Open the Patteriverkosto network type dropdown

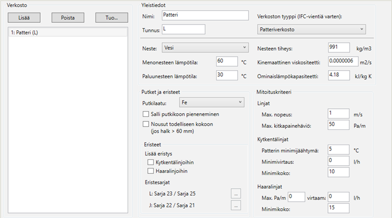[312, 29]
